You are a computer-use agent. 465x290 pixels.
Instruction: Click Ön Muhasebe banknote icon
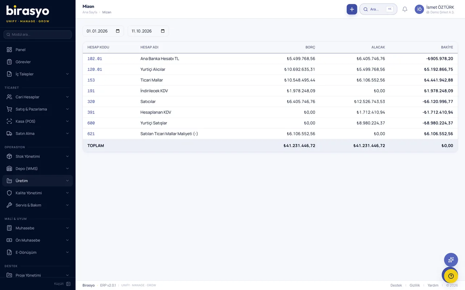(x=9, y=240)
